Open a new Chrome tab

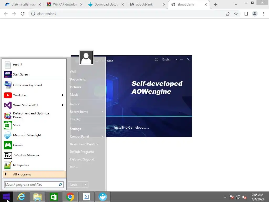coord(216,4)
